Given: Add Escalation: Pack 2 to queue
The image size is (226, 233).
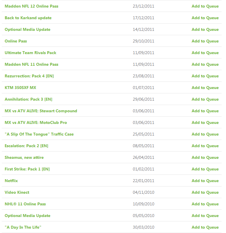Looking at the screenshot, I should point(205,146).
